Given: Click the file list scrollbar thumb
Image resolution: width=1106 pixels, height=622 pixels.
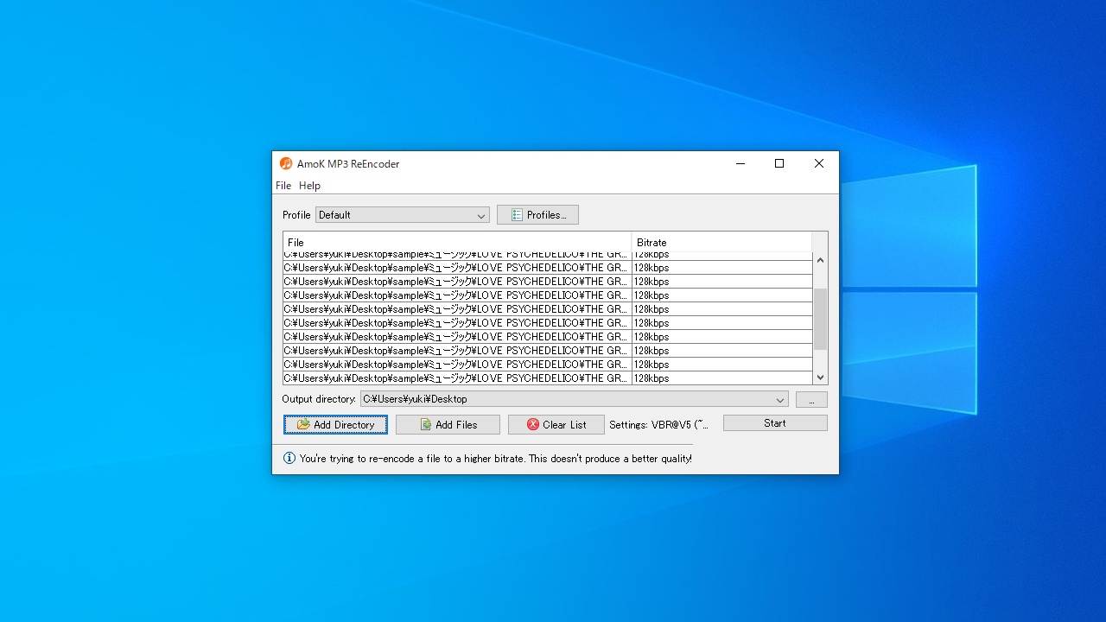Looking at the screenshot, I should [x=820, y=319].
